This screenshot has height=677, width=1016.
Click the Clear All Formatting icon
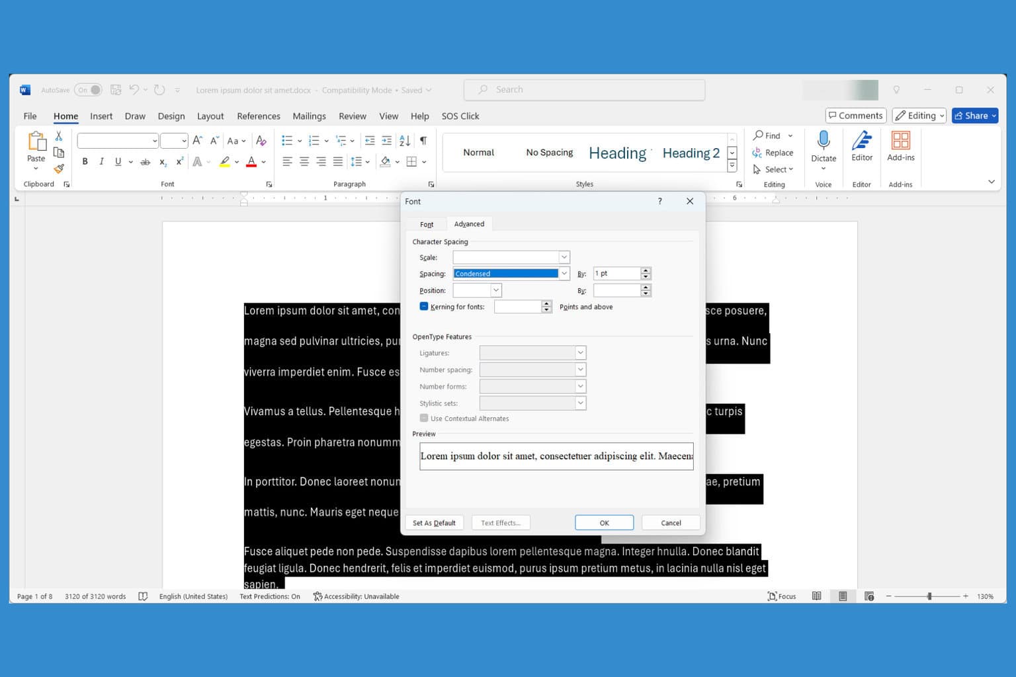point(261,140)
